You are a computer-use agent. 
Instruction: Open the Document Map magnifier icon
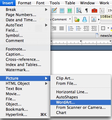[79, 10]
